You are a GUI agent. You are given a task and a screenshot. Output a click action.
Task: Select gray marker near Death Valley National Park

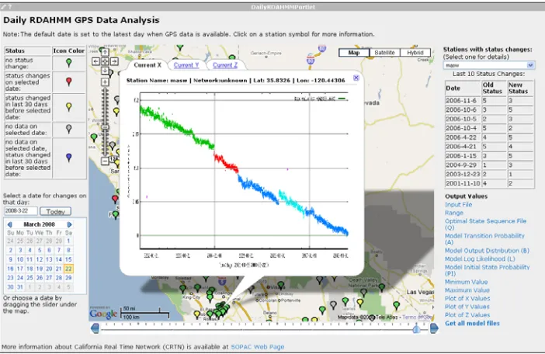click(x=363, y=293)
